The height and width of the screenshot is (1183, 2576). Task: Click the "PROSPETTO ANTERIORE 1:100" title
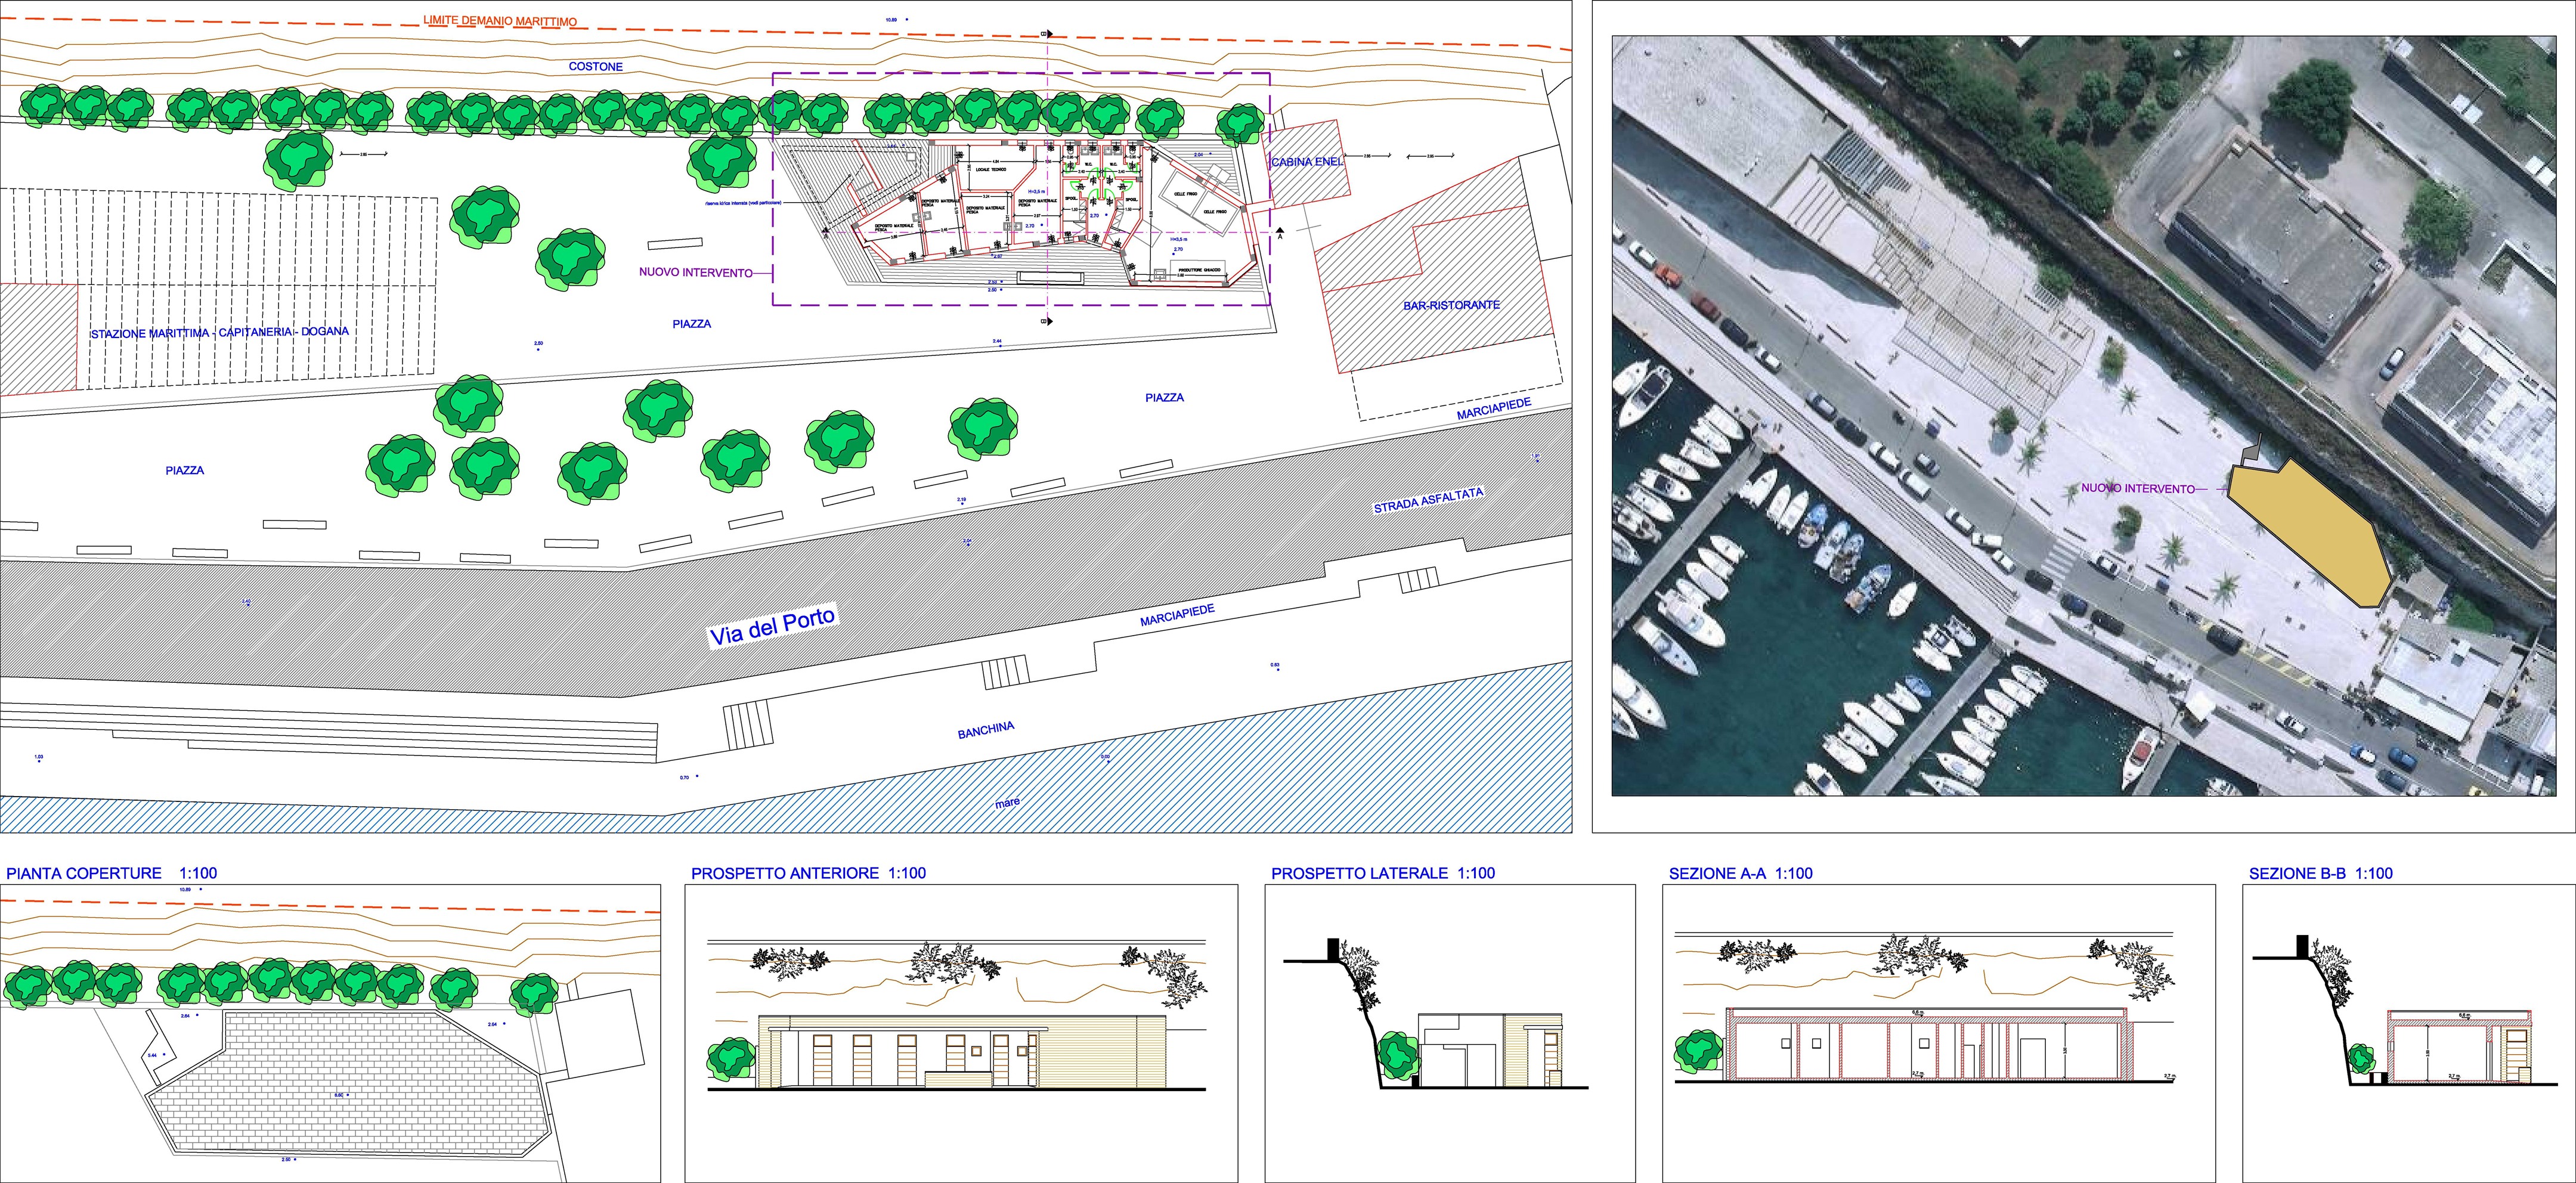tap(808, 873)
